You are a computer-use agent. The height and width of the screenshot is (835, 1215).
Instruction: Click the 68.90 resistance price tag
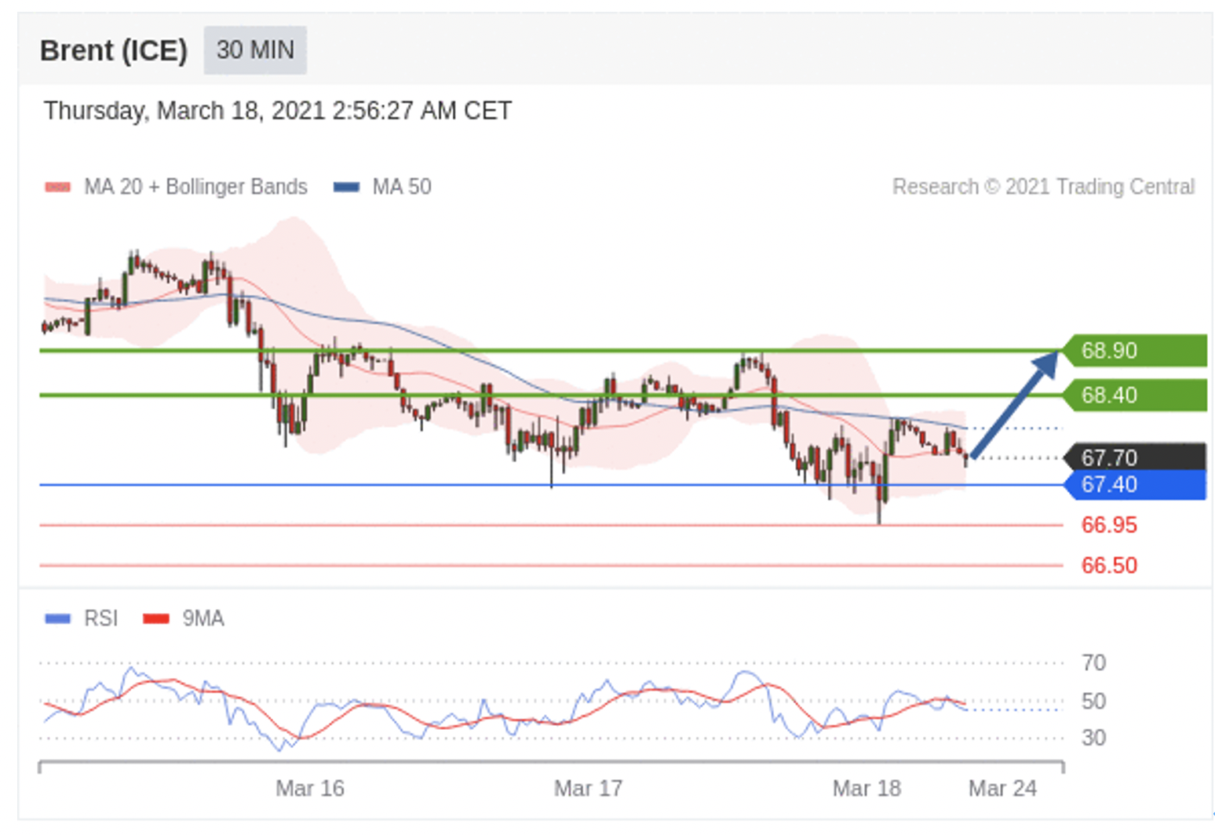1134,351
